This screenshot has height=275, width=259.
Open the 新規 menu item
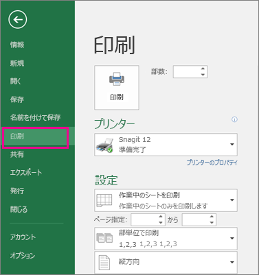tap(17, 63)
